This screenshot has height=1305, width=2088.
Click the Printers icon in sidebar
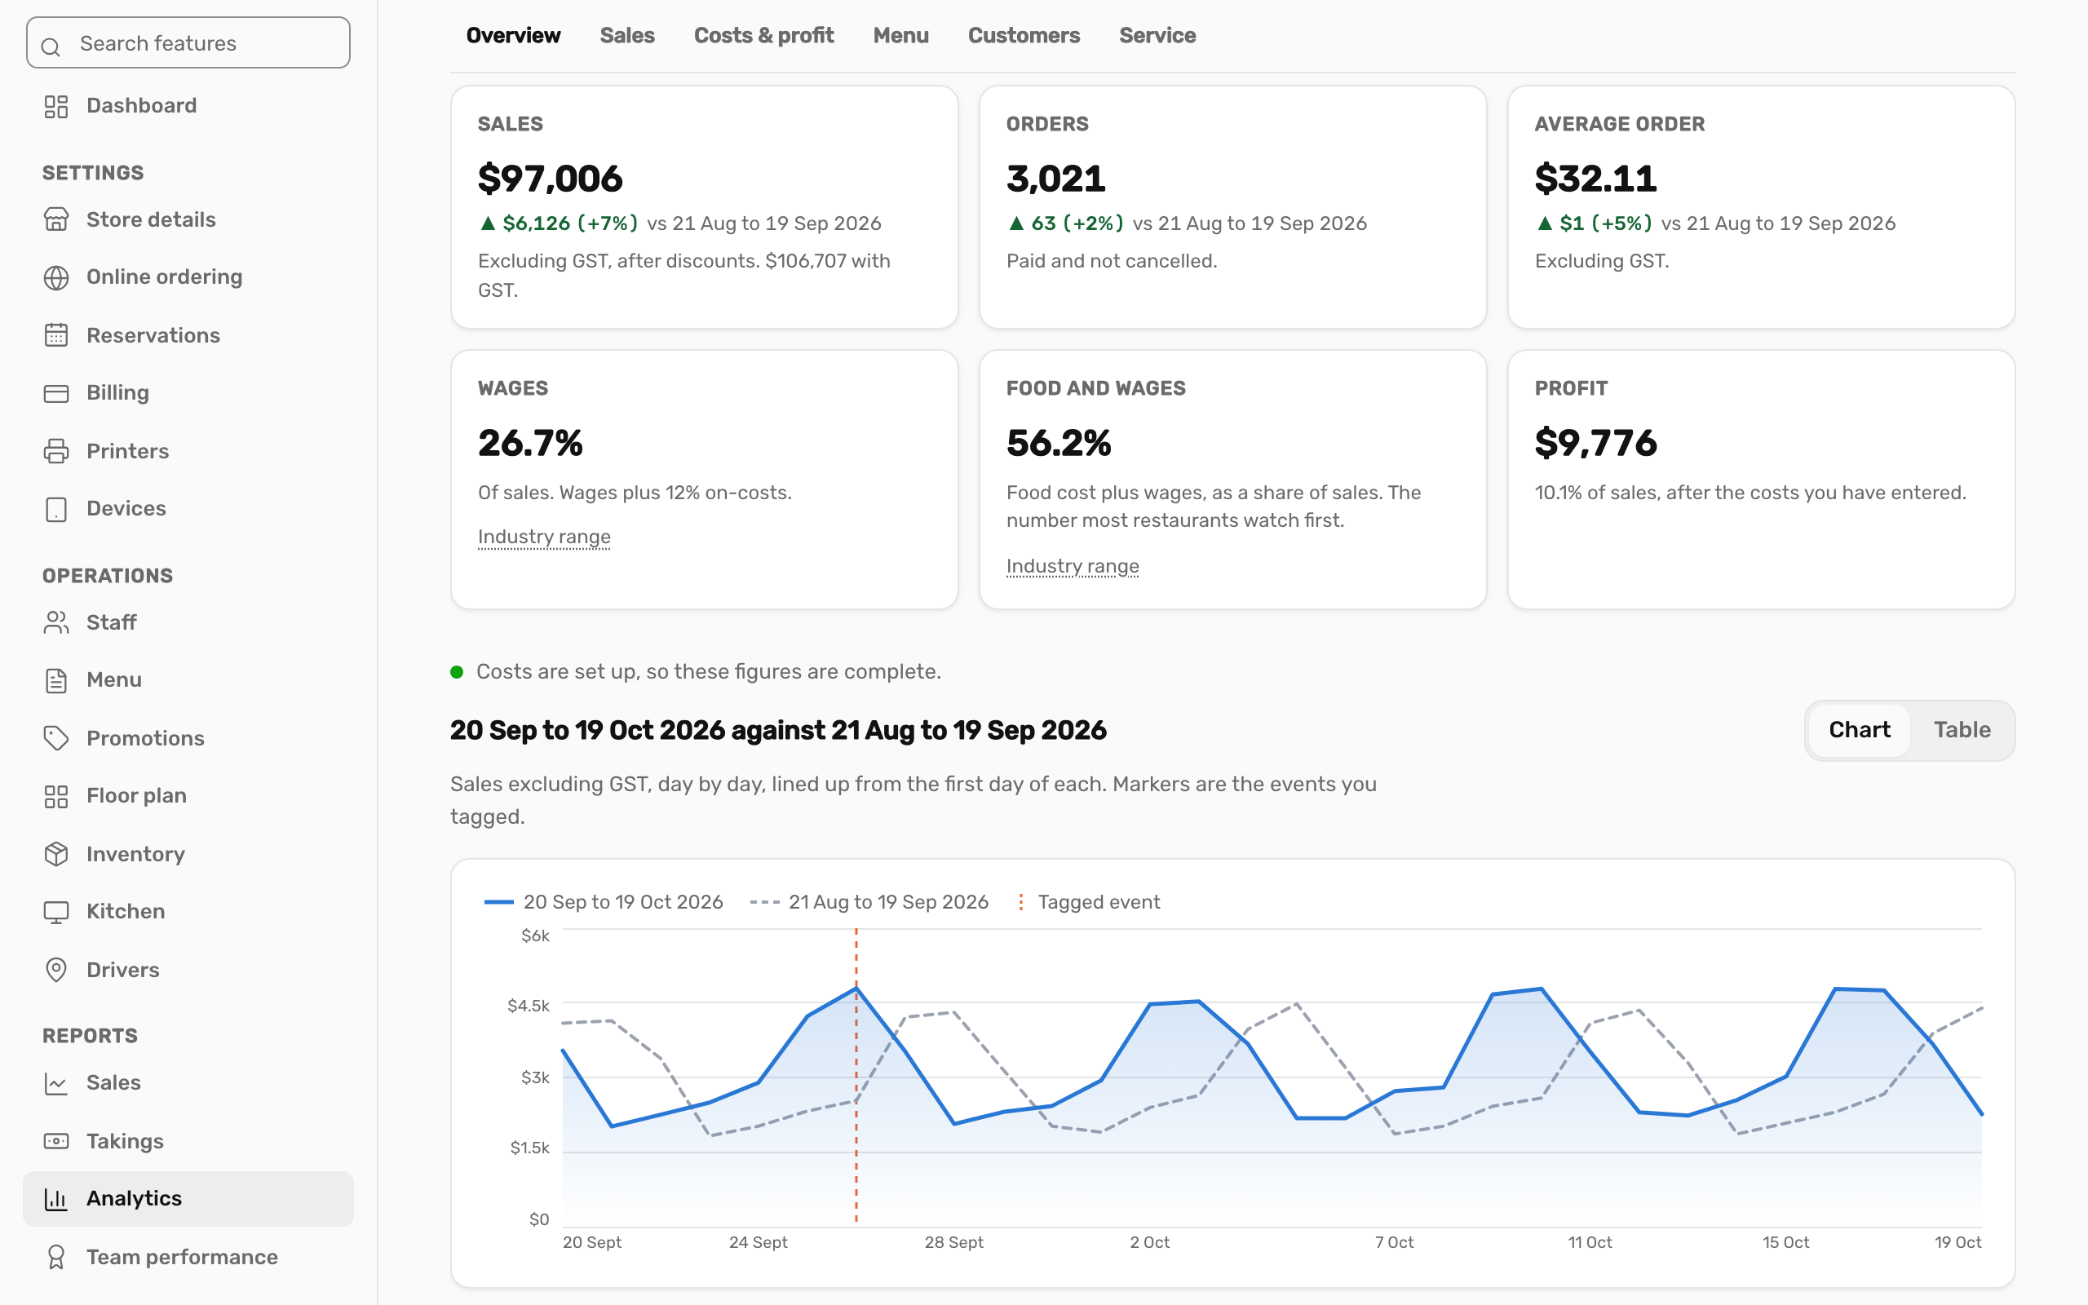click(56, 451)
